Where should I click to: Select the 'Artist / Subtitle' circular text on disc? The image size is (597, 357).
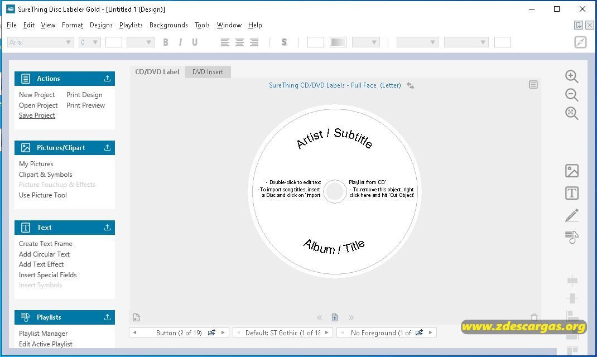tap(334, 138)
